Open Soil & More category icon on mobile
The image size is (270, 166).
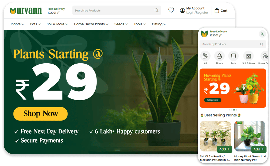tap(248, 56)
